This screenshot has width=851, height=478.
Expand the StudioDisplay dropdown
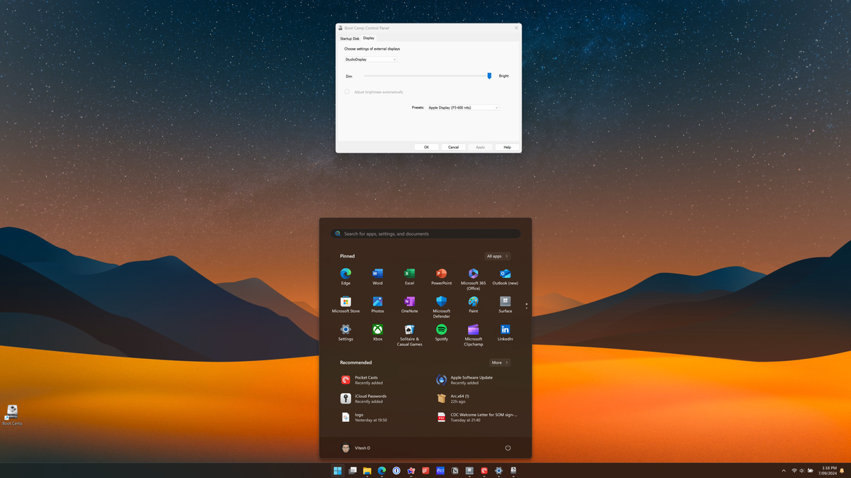pos(370,60)
